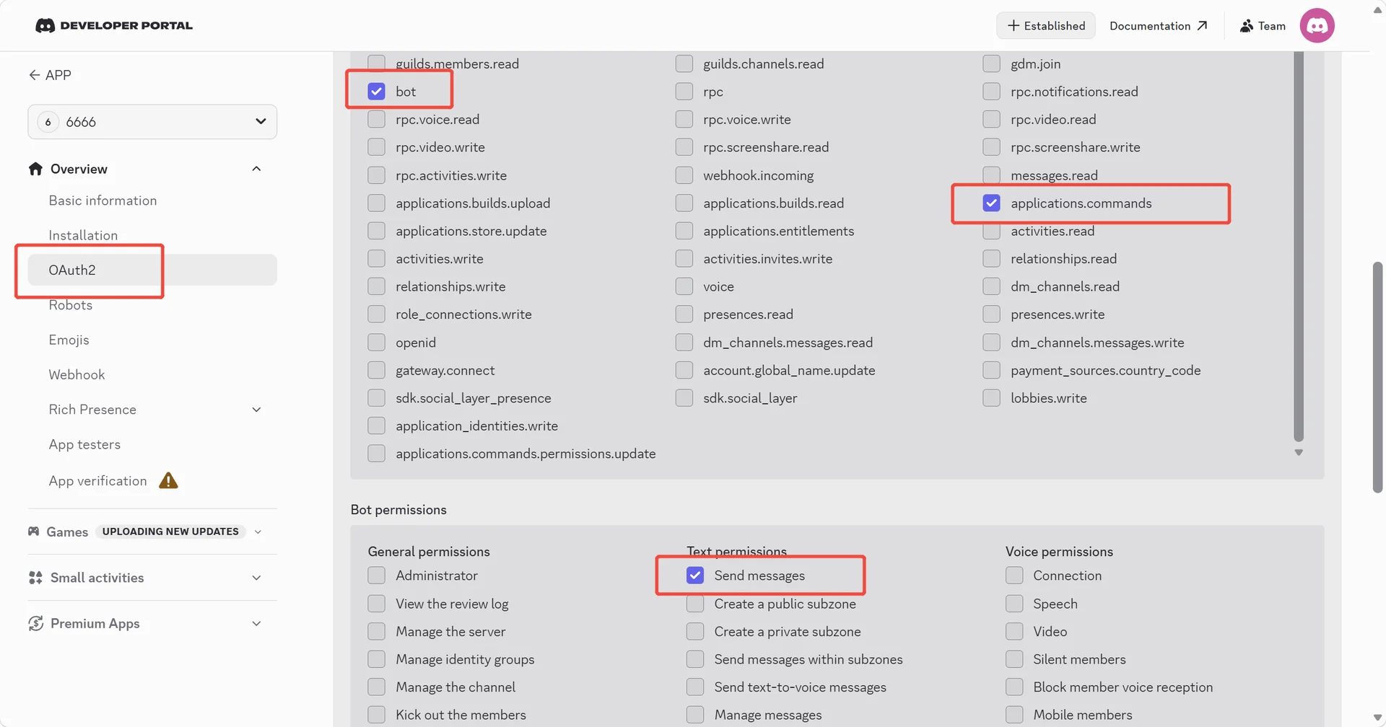Click the Established button

1046,26
